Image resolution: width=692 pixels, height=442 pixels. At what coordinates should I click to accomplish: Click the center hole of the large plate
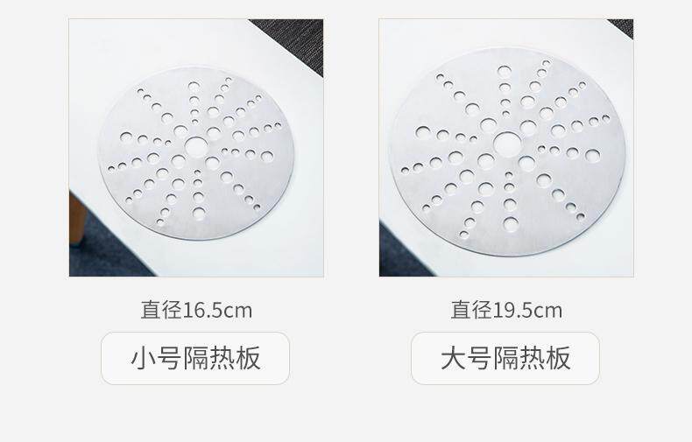tap(507, 144)
